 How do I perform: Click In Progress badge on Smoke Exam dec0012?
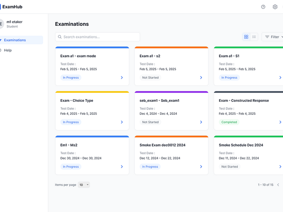(150, 166)
